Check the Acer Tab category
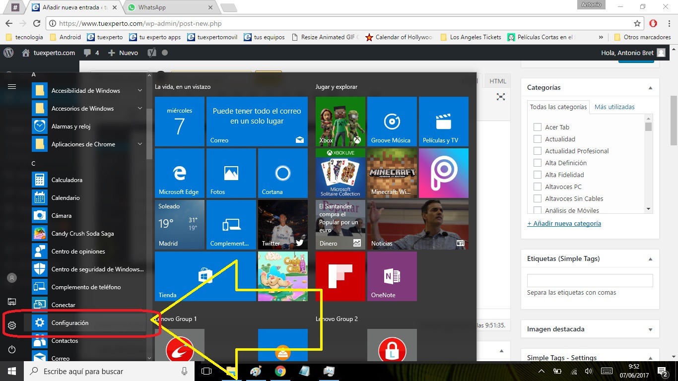Image resolution: width=678 pixels, height=381 pixels. (x=537, y=127)
